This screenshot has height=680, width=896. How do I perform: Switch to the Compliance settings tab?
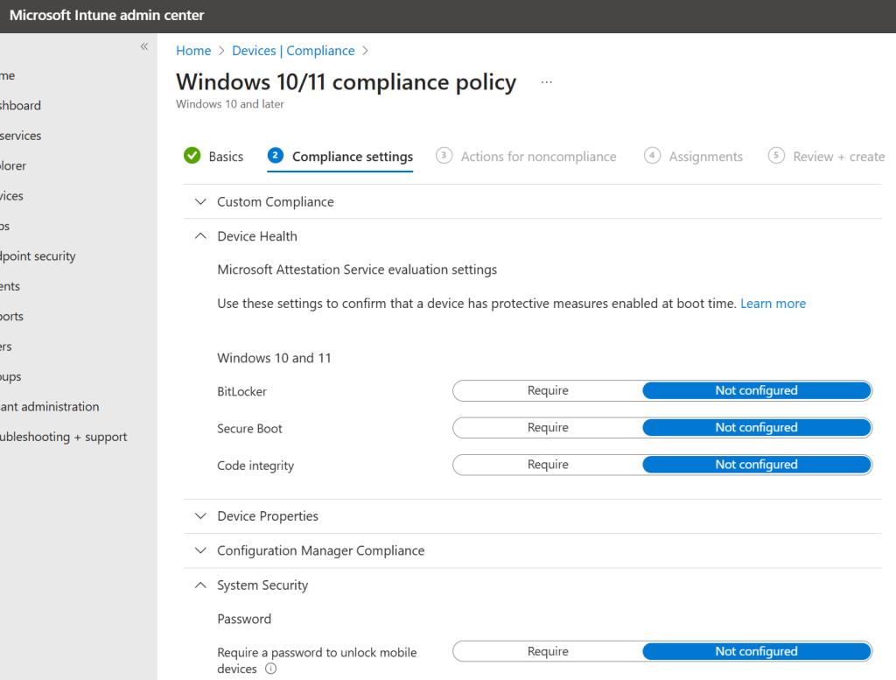pos(352,157)
